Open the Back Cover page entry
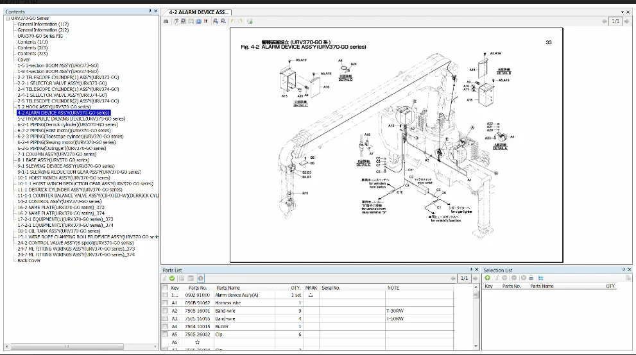The image size is (636, 355). 29,260
